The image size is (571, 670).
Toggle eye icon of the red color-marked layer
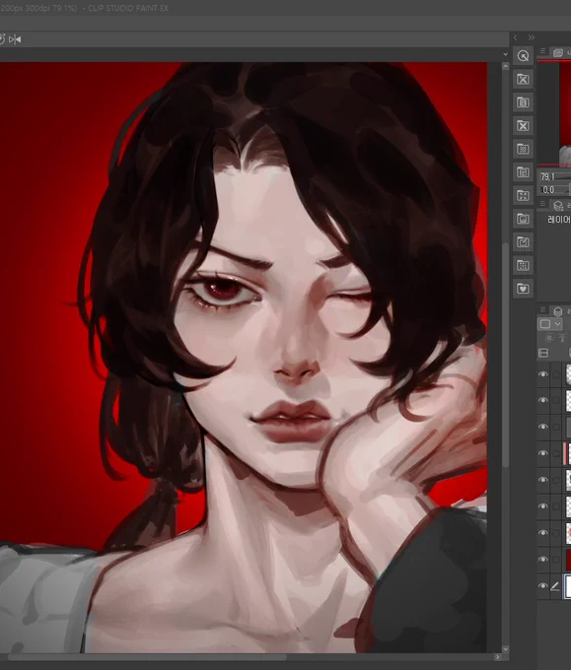coord(543,453)
